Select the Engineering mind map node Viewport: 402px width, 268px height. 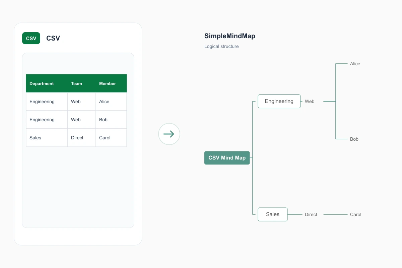[x=279, y=101]
